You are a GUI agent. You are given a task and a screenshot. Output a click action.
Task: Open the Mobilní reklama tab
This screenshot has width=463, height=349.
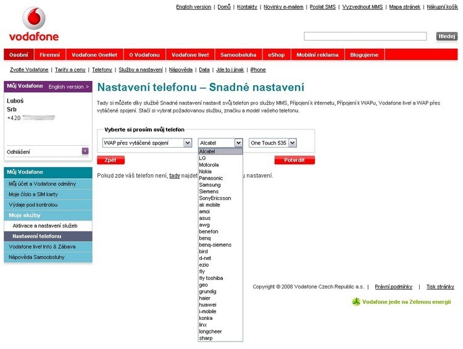pyautogui.click(x=317, y=55)
